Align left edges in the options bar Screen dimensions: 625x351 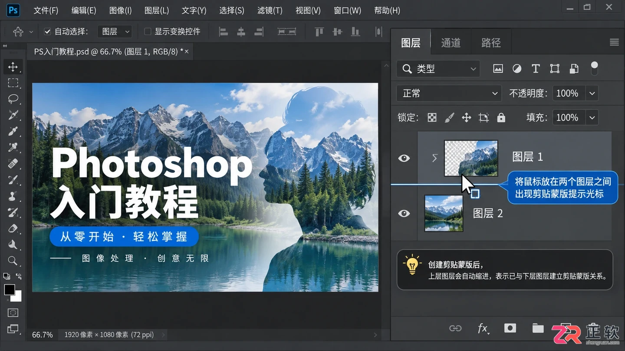[223, 32]
